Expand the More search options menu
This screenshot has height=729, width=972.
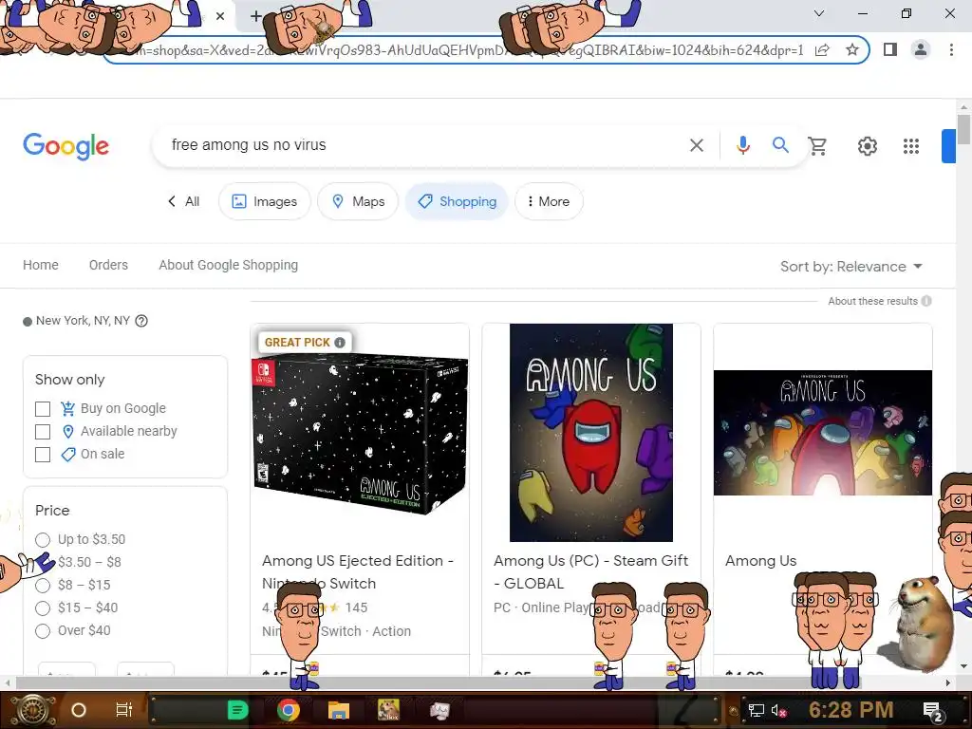tap(549, 201)
